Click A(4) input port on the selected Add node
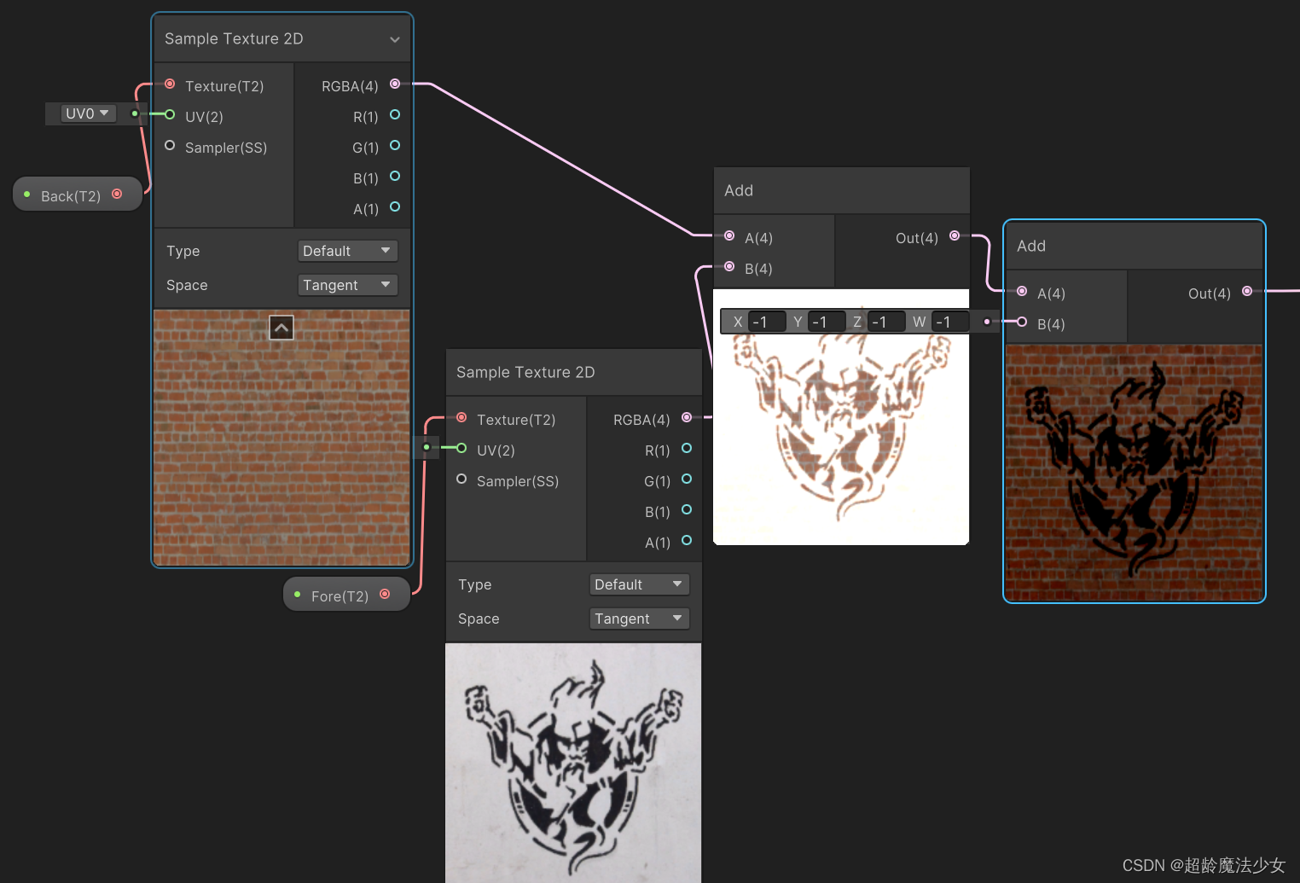The image size is (1300, 883). tap(1022, 291)
